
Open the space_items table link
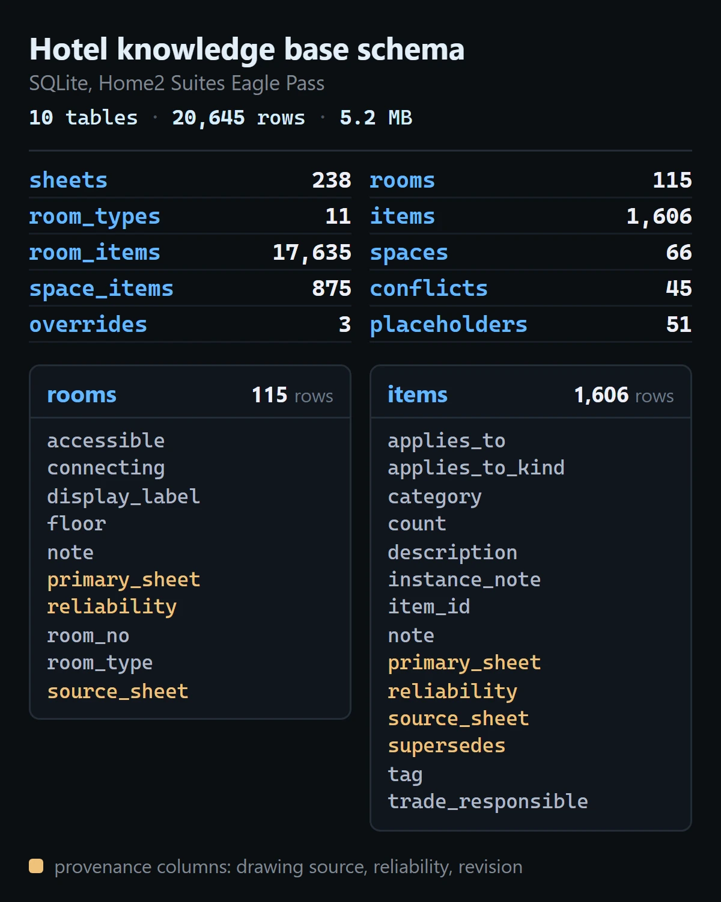coord(102,289)
